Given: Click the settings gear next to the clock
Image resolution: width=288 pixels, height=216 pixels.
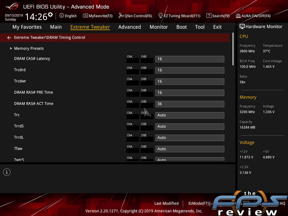Looking at the screenshot, I should [x=50, y=15].
